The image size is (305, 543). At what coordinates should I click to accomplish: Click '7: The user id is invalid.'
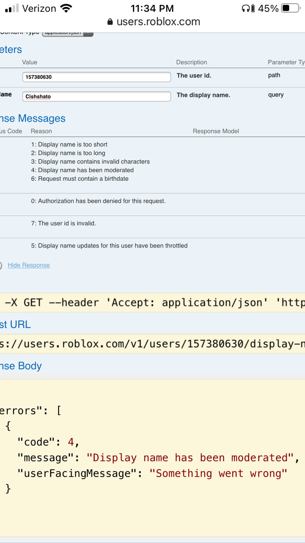pos(63,223)
